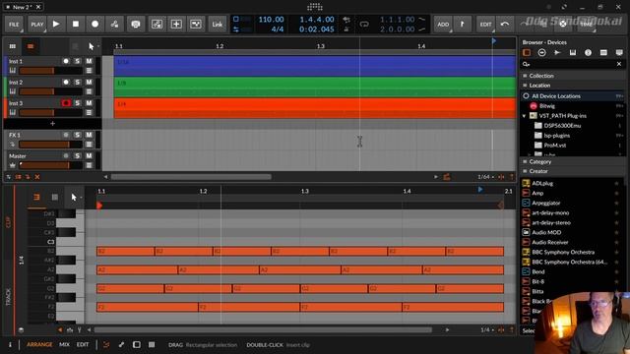Start playback with the transport Play button

tap(56, 24)
